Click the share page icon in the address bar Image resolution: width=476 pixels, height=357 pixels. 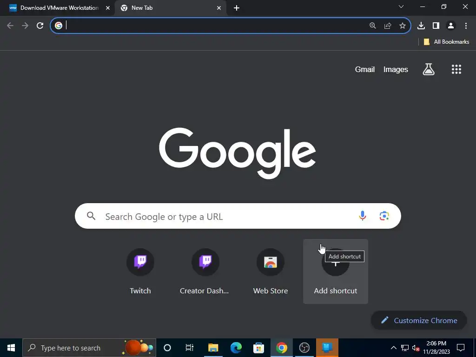click(388, 26)
